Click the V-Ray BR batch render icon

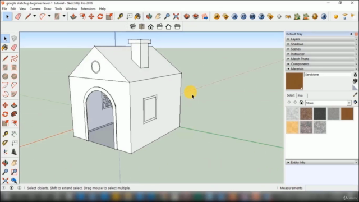pos(252,16)
